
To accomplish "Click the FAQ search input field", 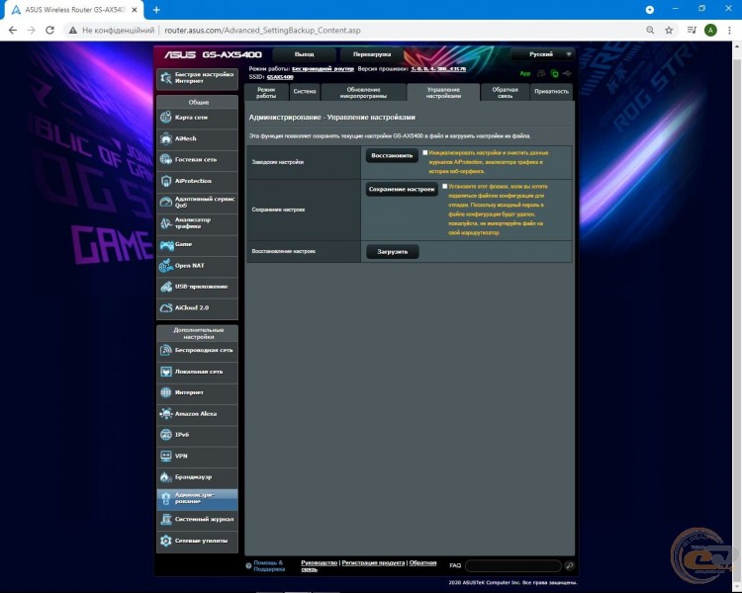I will click(513, 565).
